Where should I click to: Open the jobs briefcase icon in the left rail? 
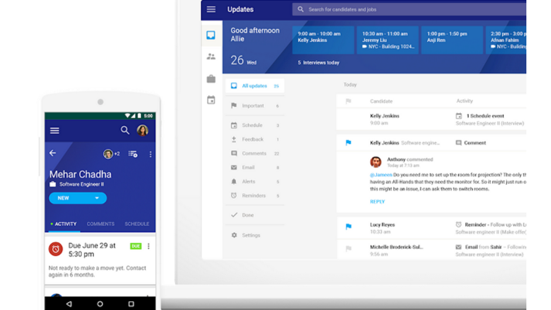[211, 79]
